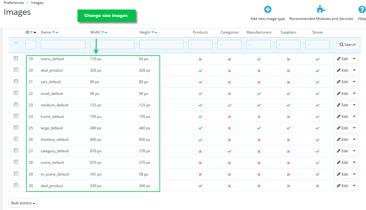Click the category_default name cell
The height and width of the screenshot is (210, 366).
click(x=55, y=151)
